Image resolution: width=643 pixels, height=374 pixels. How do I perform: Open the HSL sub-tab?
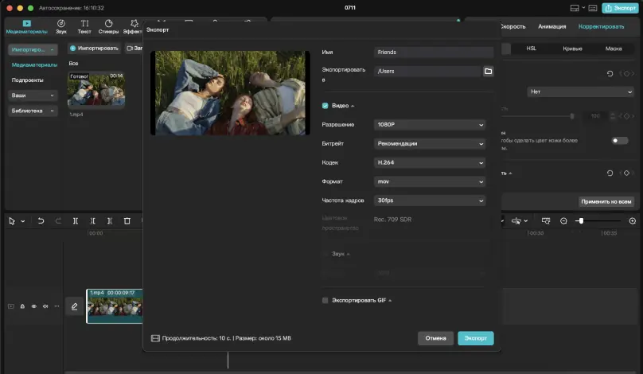coord(532,49)
